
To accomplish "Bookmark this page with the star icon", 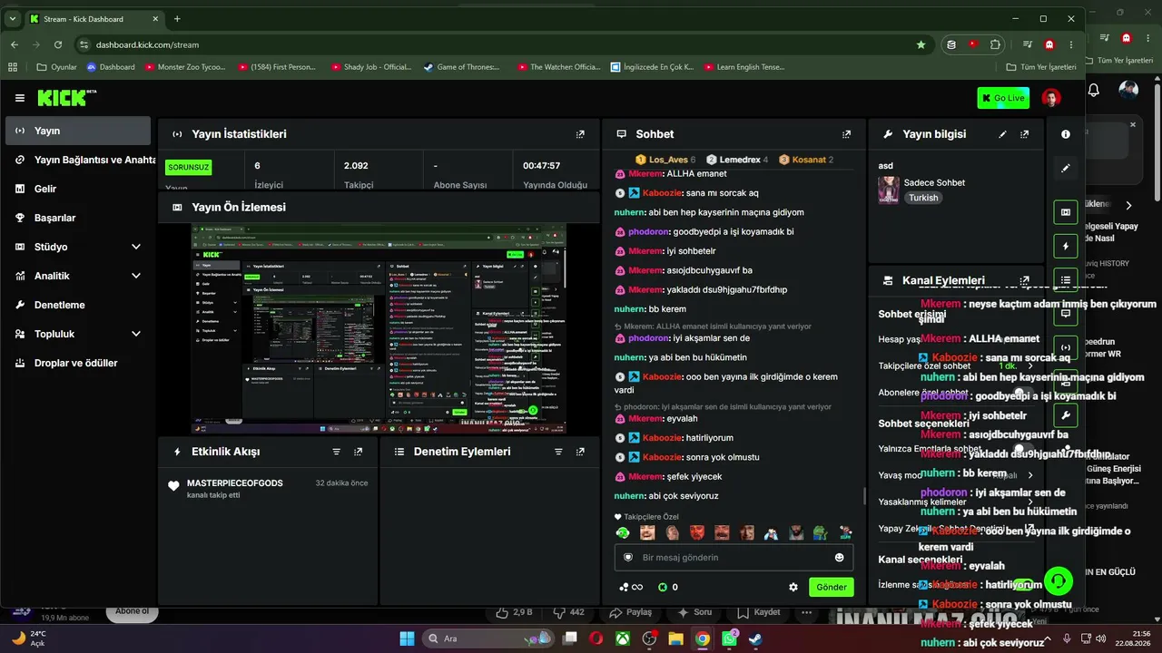I will pos(921,44).
